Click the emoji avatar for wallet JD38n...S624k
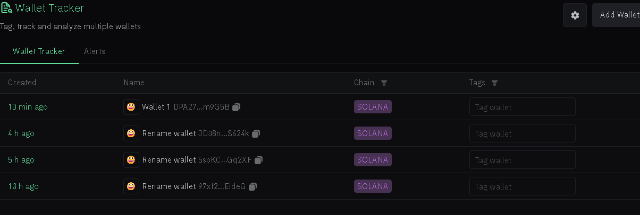 click(131, 133)
